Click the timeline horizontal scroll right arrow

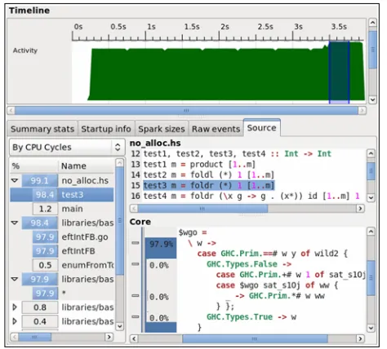point(363,111)
